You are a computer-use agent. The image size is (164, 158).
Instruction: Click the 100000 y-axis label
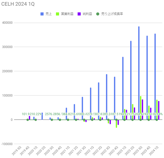[x=7, y=95]
